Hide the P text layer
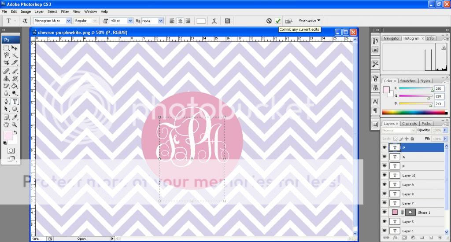The height and width of the screenshot is (242, 451). coord(384,147)
